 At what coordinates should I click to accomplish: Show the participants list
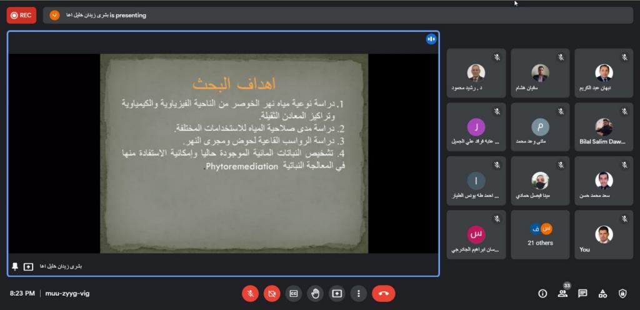click(x=562, y=293)
